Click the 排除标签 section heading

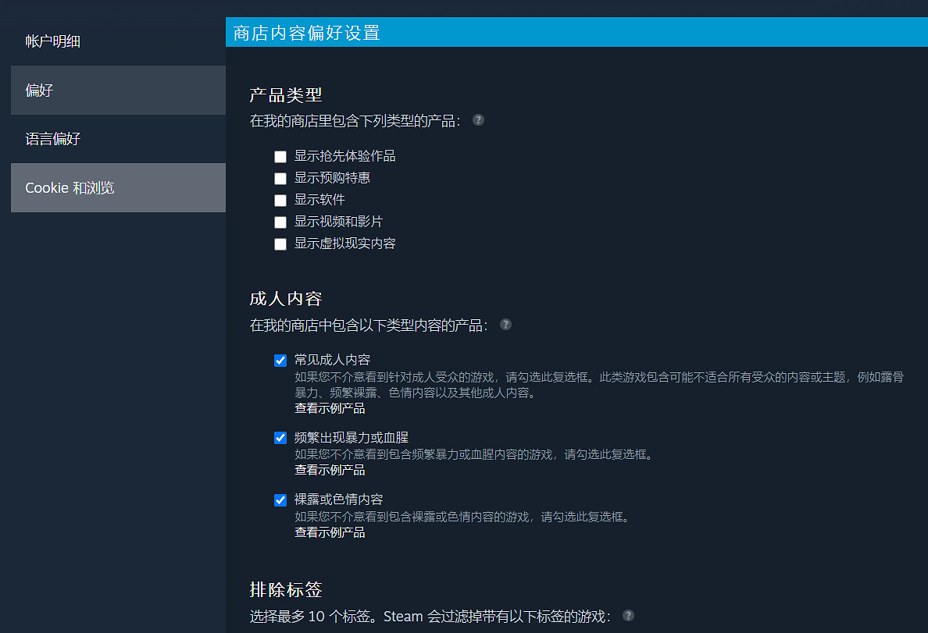click(285, 589)
